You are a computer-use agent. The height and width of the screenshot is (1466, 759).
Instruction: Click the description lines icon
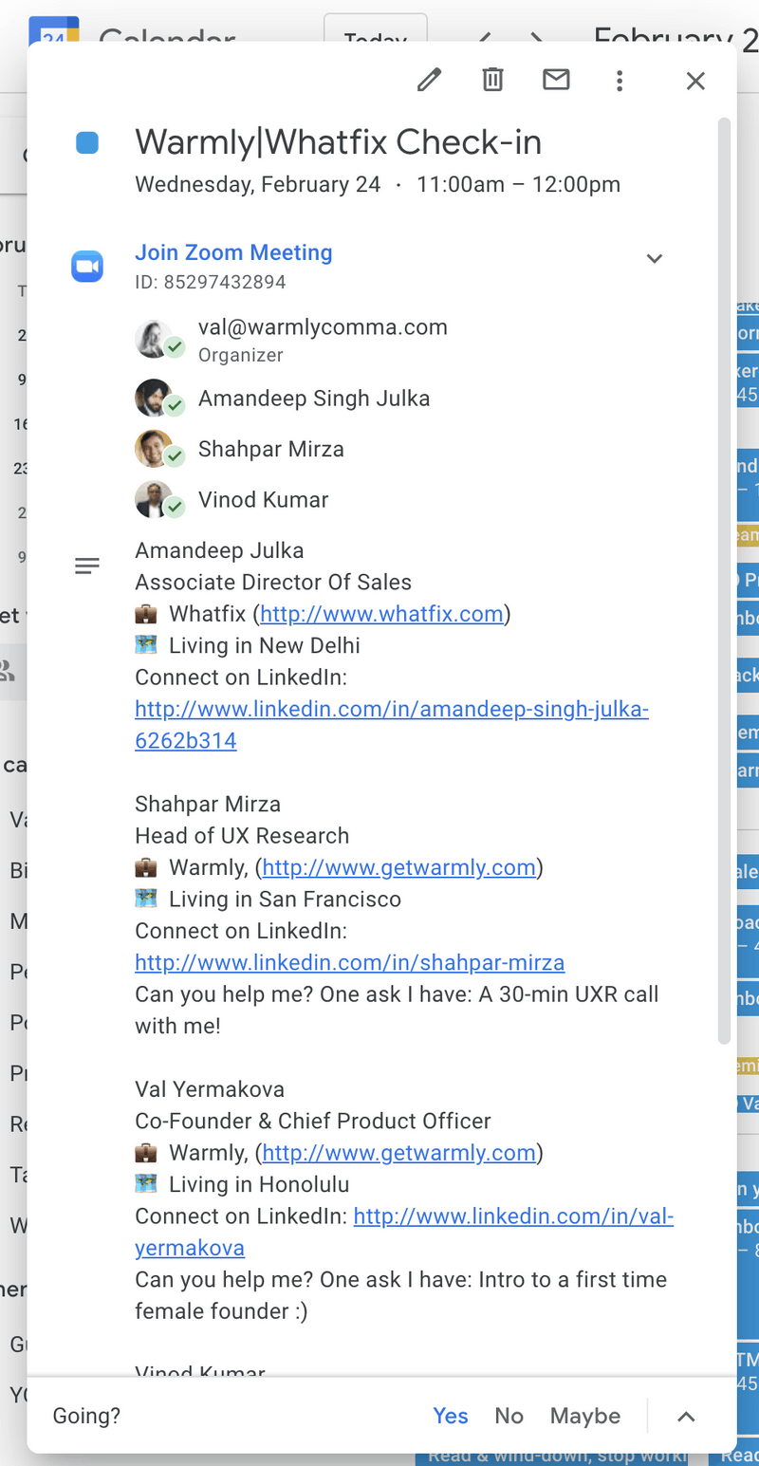[87, 565]
